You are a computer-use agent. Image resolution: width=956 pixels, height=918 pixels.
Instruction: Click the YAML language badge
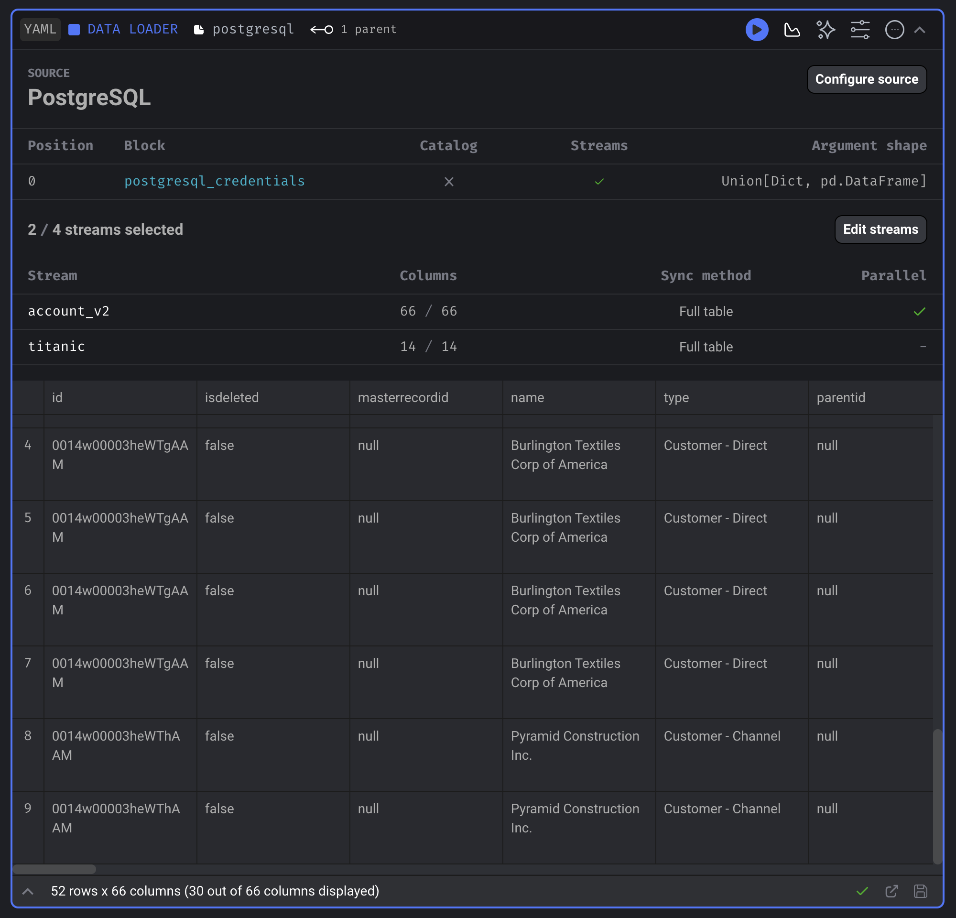(x=40, y=29)
